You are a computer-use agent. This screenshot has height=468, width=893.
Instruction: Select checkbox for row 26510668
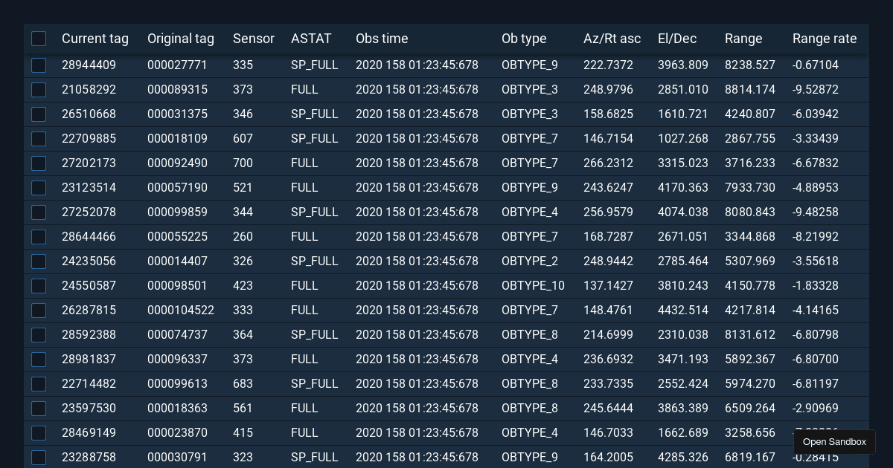39,114
